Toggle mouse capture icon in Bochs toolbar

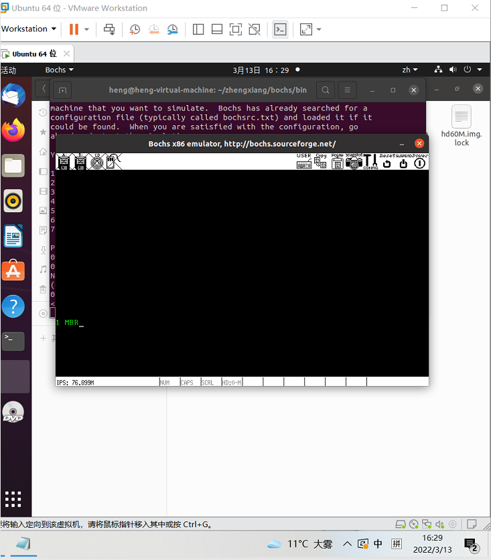pyautogui.click(x=114, y=162)
